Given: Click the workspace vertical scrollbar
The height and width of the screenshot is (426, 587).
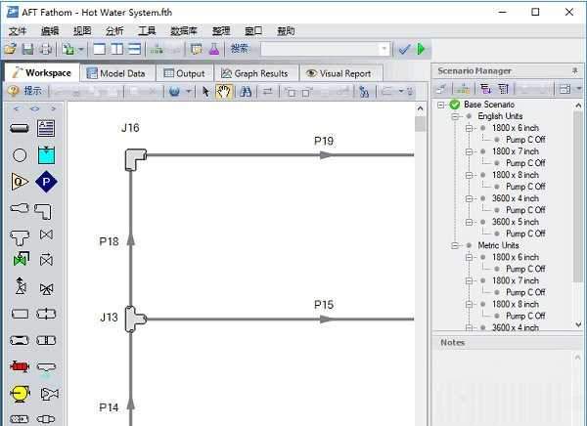Looking at the screenshot, I should pyautogui.click(x=421, y=244).
